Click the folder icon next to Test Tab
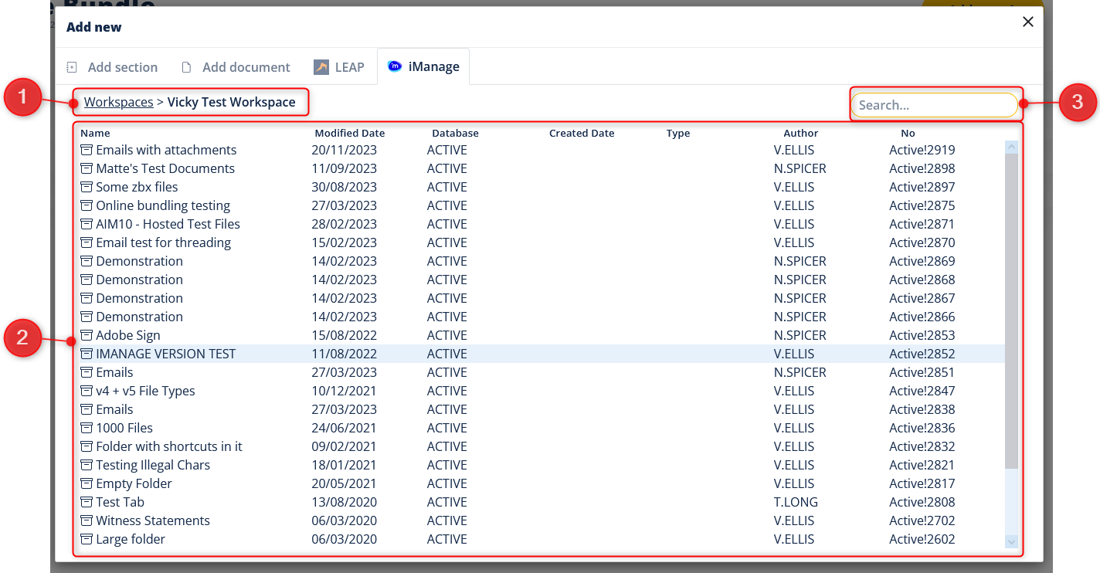The image size is (1100, 573). tap(86, 502)
